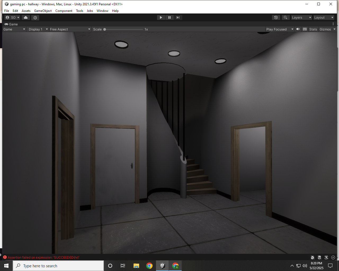
Task: Open Unity global search magnifier
Action: coord(285,17)
